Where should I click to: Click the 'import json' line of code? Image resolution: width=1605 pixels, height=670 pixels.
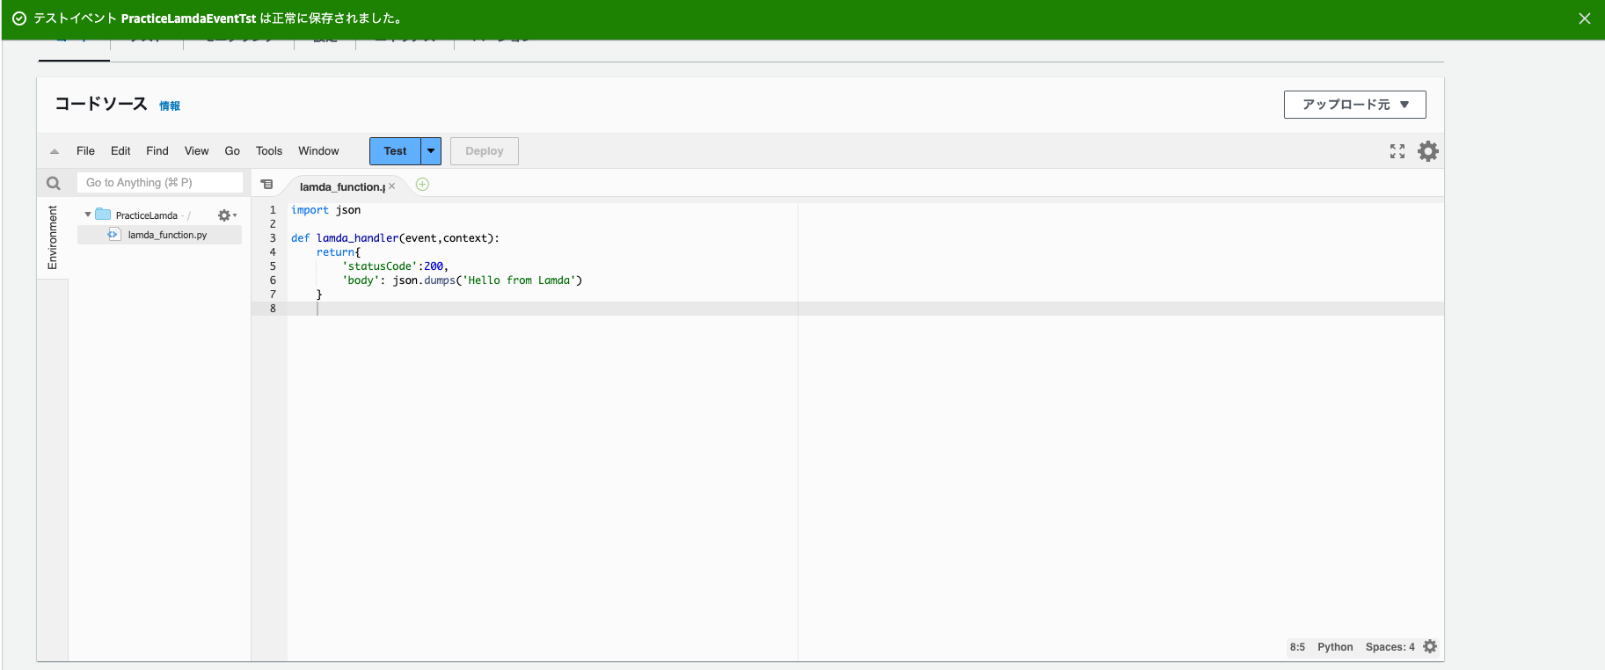pos(326,210)
